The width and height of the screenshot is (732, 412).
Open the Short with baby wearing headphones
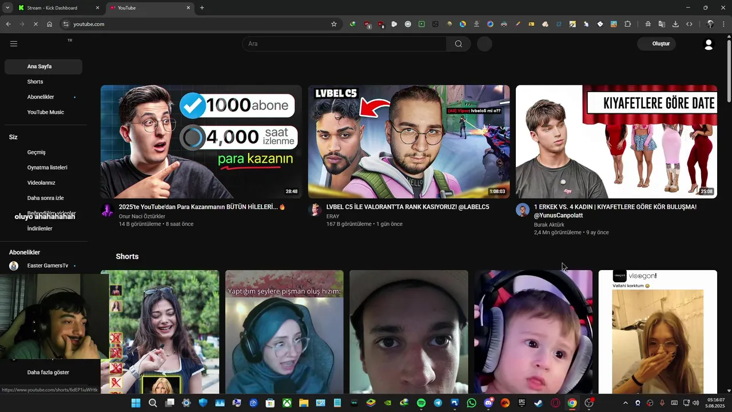pos(533,332)
